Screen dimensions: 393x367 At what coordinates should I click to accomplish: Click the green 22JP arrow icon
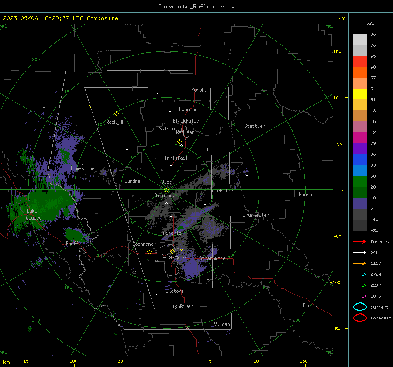(x=360, y=285)
